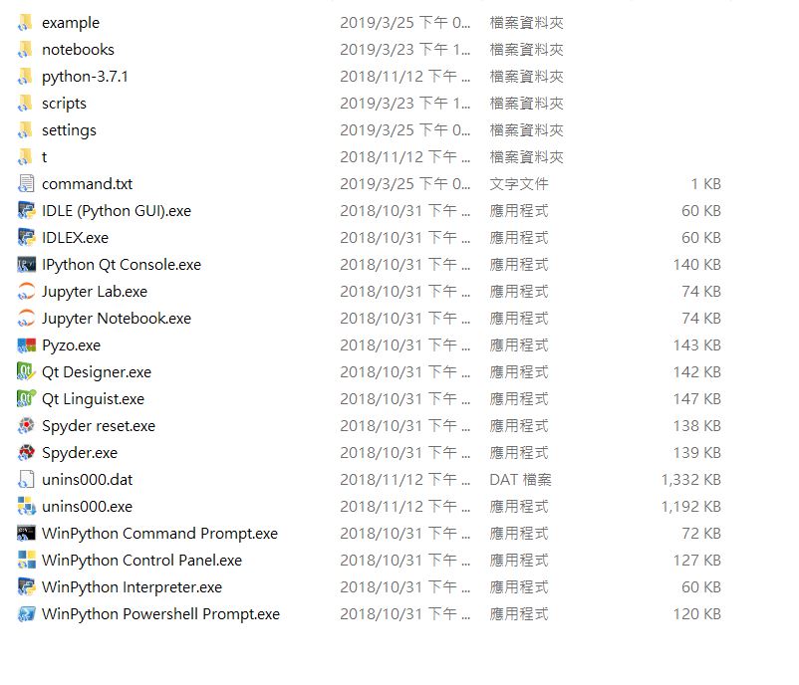Select the file name example

71,23
